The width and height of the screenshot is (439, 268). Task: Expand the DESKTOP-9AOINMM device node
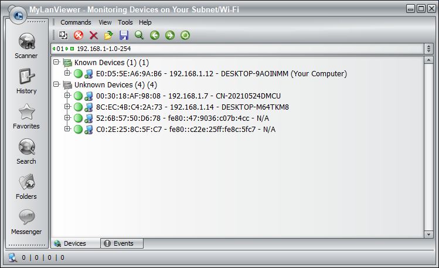coord(67,73)
